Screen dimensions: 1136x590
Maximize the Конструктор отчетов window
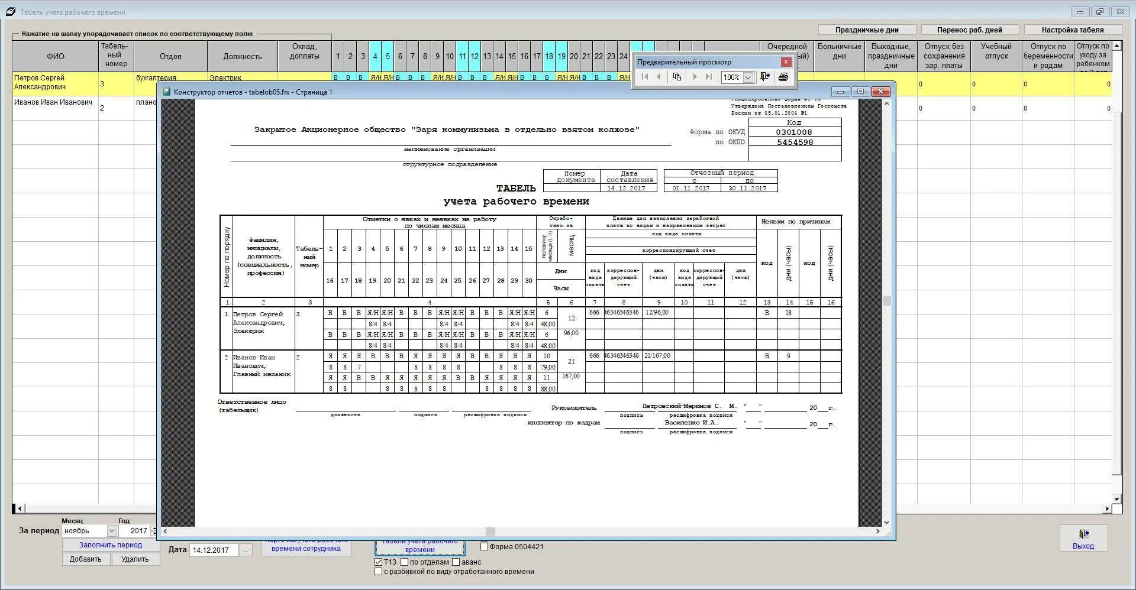pyautogui.click(x=860, y=92)
